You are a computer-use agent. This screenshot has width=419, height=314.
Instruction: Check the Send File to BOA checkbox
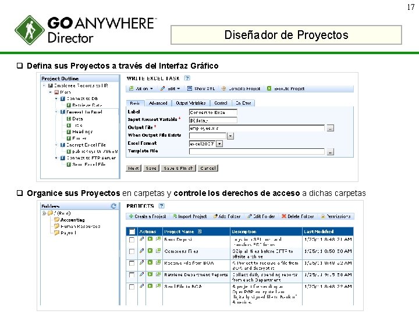point(132,287)
